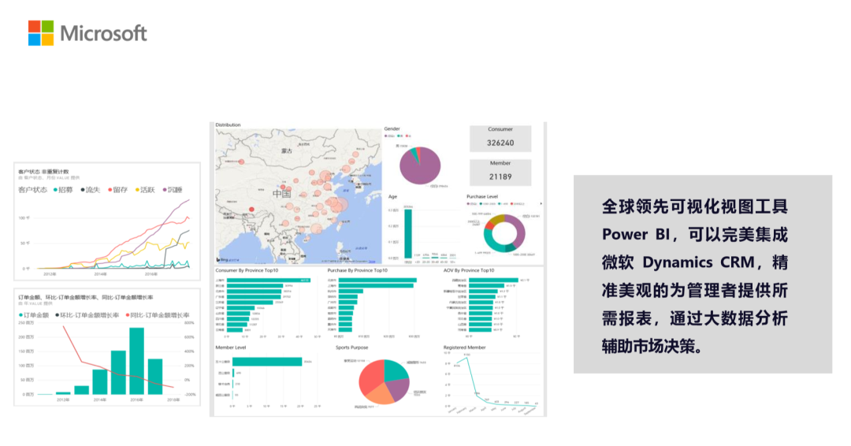Toggle the 流失 legend entry
Viewport: 851px width, 446px height.
click(x=91, y=190)
